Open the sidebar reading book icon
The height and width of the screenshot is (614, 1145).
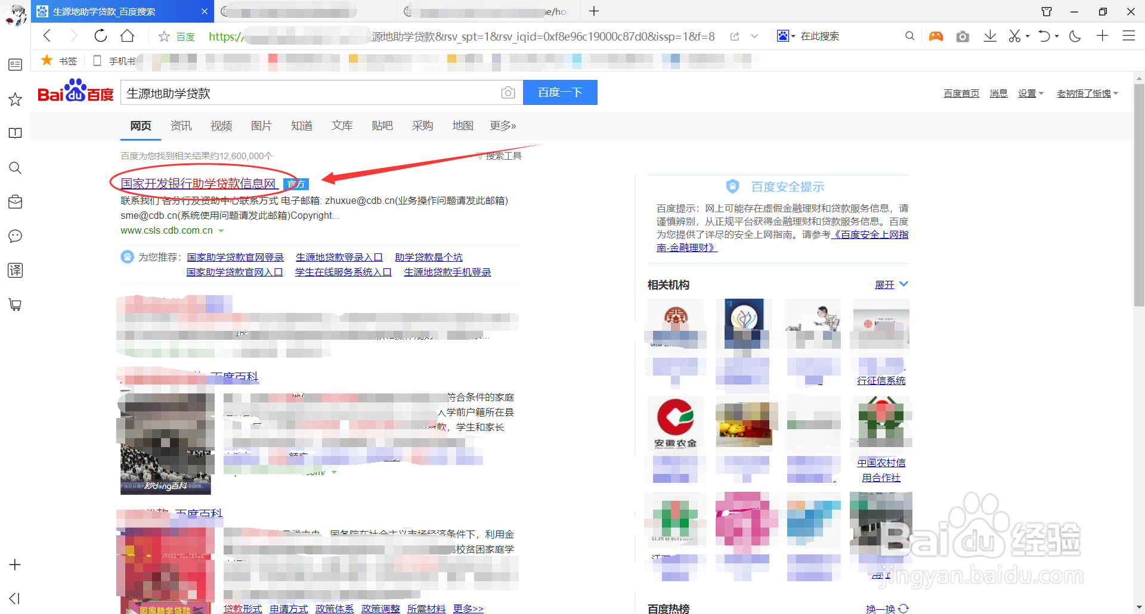(15, 133)
